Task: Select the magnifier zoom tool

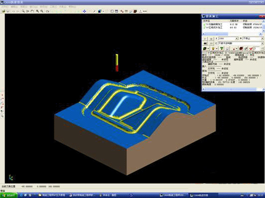Action: pos(23,11)
